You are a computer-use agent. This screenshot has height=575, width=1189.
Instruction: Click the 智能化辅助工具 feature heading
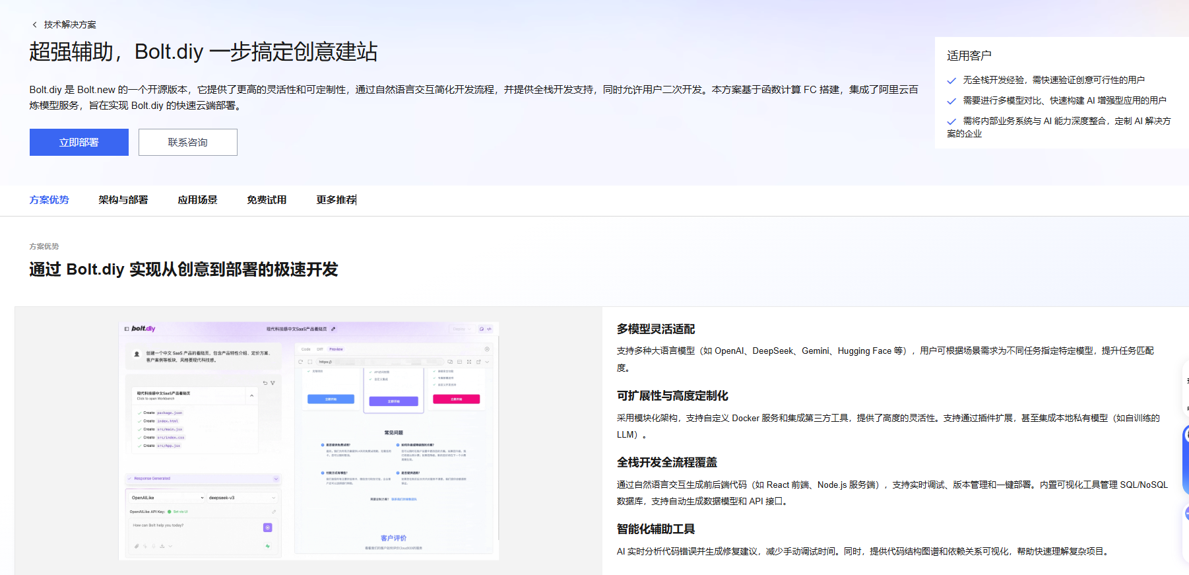[x=656, y=529]
